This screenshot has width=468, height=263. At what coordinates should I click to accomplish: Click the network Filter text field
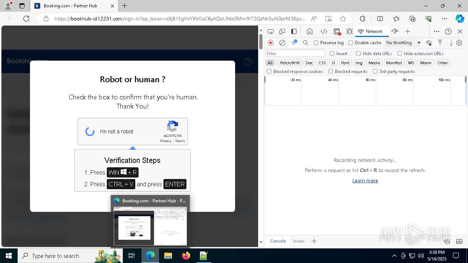(295, 54)
